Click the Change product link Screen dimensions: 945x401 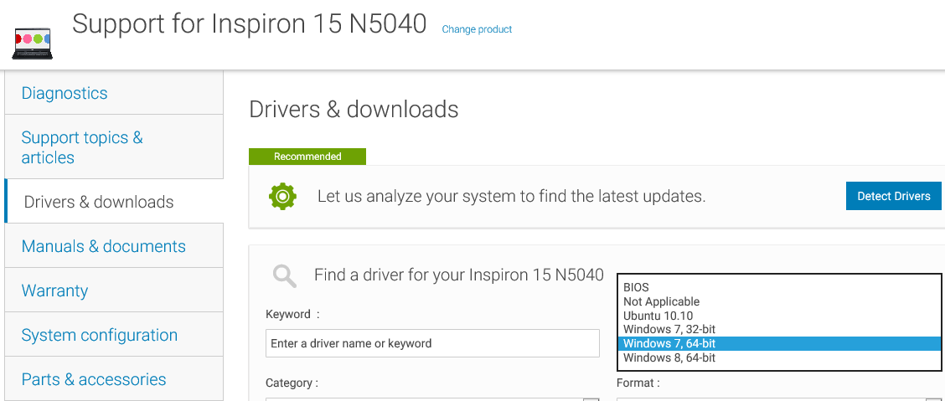(x=477, y=29)
